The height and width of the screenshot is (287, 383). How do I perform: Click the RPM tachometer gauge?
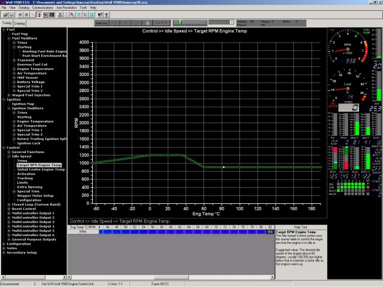(346, 49)
